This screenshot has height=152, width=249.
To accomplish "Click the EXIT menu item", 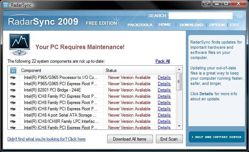I will click(234, 25).
